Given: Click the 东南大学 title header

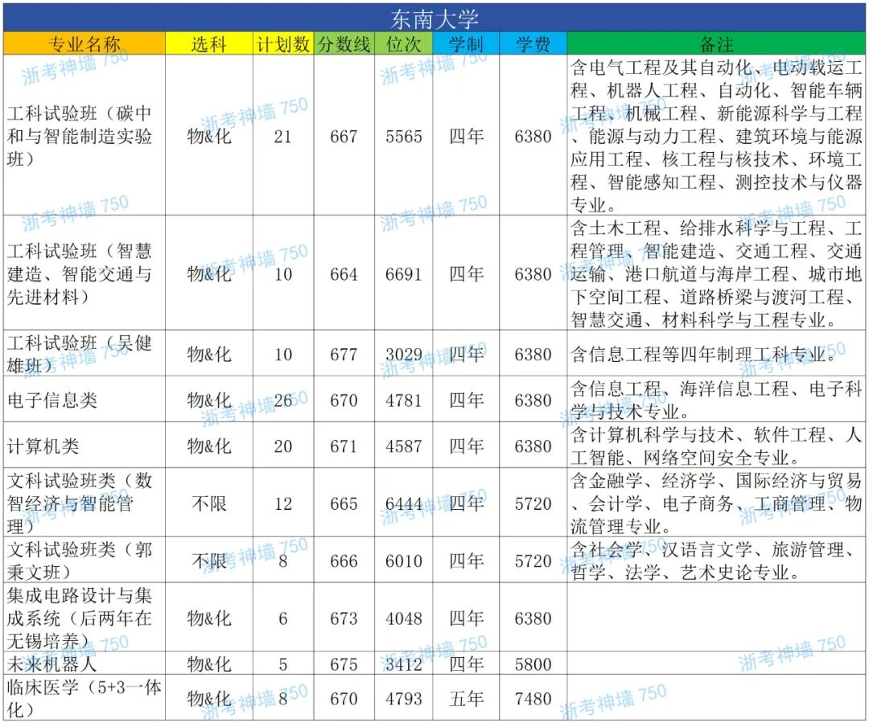Looking at the screenshot, I should [434, 18].
